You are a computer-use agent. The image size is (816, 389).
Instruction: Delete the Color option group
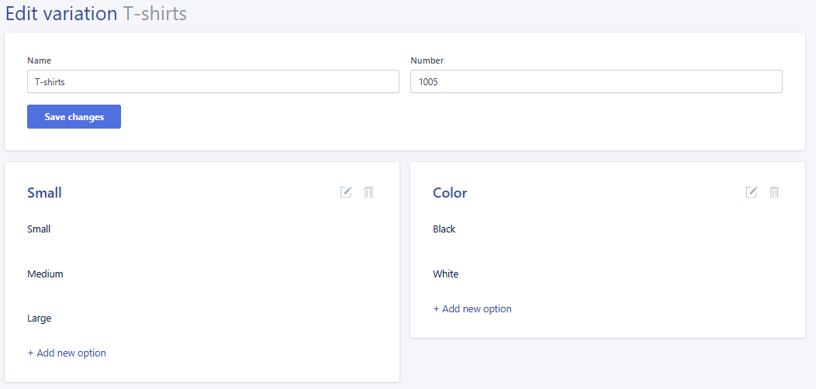pyautogui.click(x=774, y=192)
